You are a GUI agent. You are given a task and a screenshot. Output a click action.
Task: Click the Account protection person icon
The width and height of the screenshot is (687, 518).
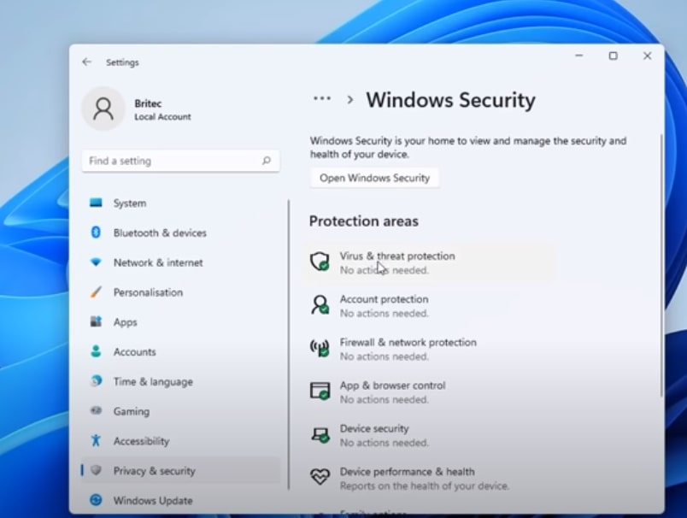pos(320,305)
